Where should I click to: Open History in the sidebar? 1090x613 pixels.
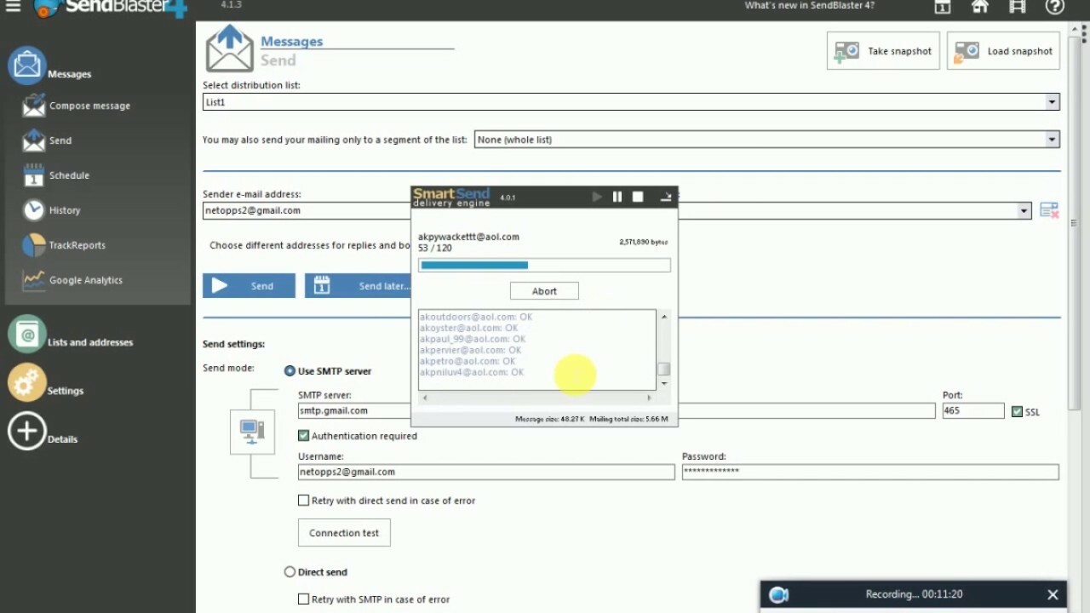(65, 210)
